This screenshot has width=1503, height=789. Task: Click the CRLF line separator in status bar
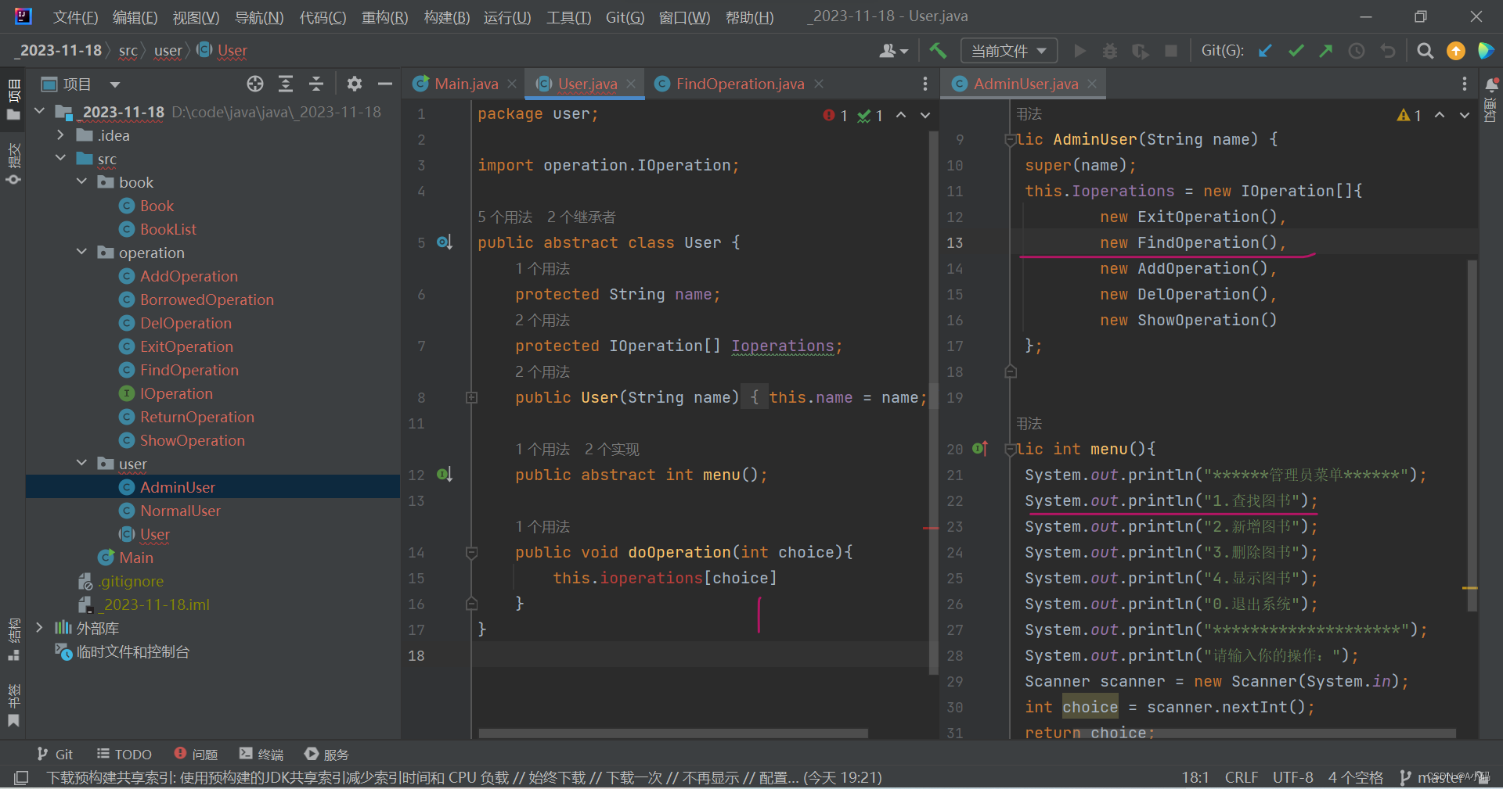[1241, 777]
